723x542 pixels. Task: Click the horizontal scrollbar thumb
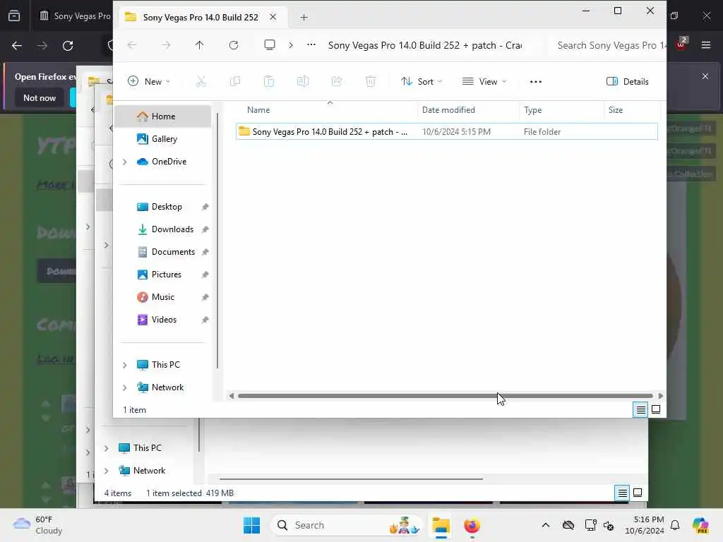point(445,396)
